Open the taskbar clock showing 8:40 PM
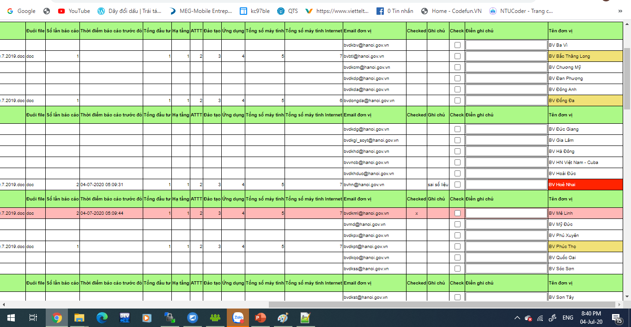This screenshot has height=327, width=631. (591, 318)
